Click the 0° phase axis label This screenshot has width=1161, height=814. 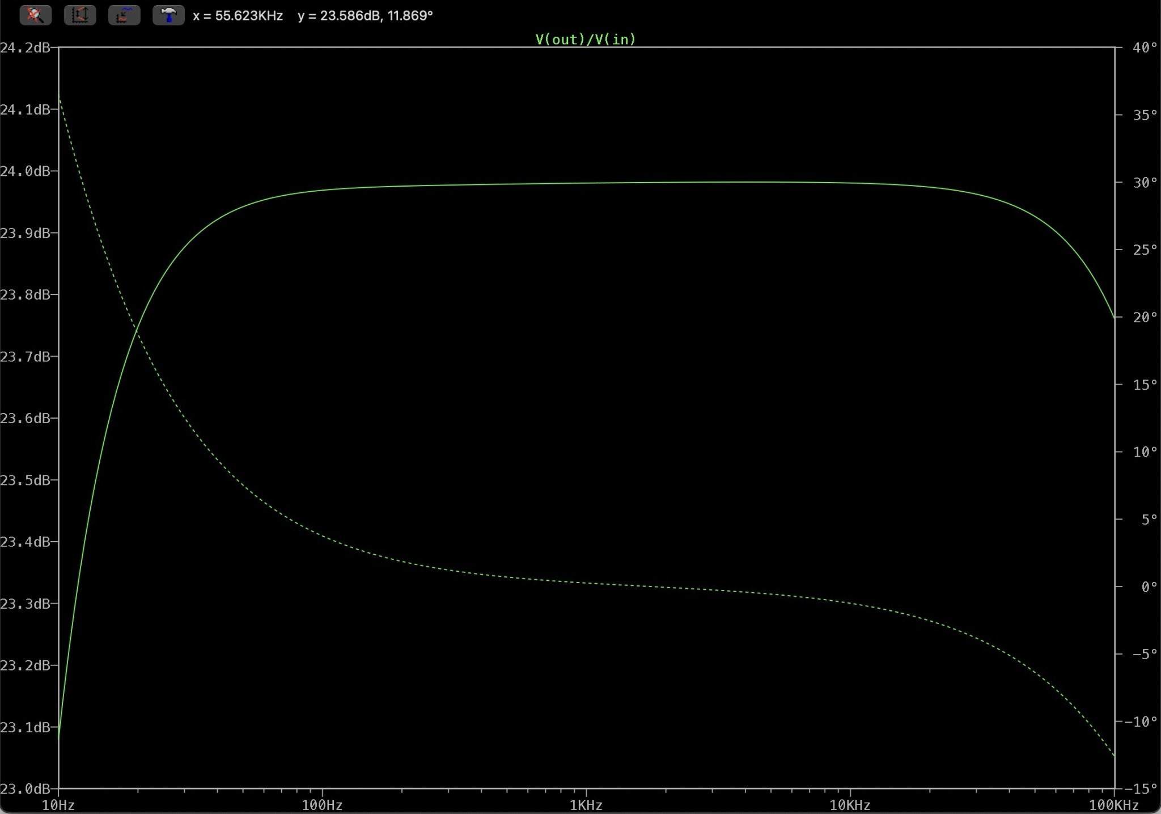[1149, 587]
